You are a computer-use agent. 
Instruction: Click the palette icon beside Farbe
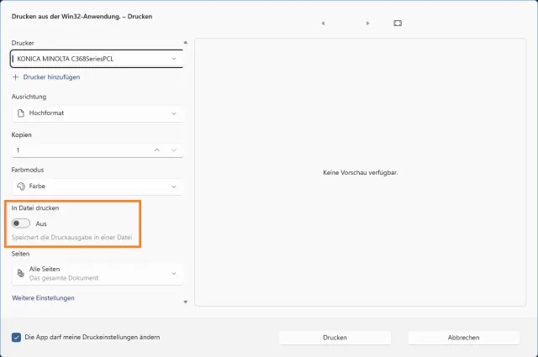click(x=21, y=186)
